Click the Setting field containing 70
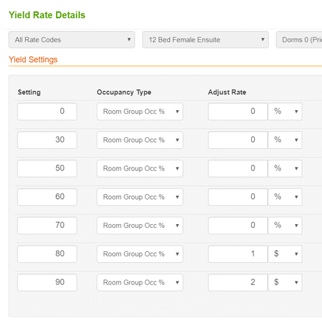Image resolution: width=322 pixels, height=322 pixels. (47, 225)
